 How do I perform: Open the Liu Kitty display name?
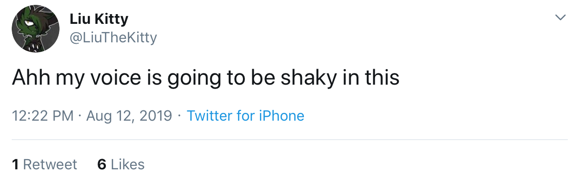point(99,19)
